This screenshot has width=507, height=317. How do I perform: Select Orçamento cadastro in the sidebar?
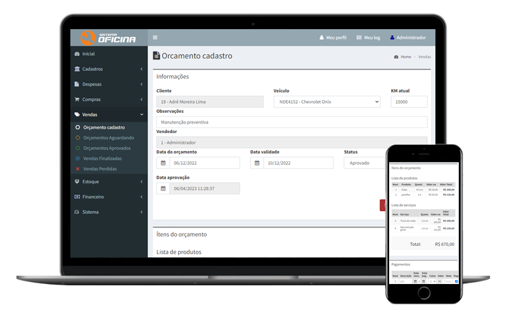(x=104, y=127)
